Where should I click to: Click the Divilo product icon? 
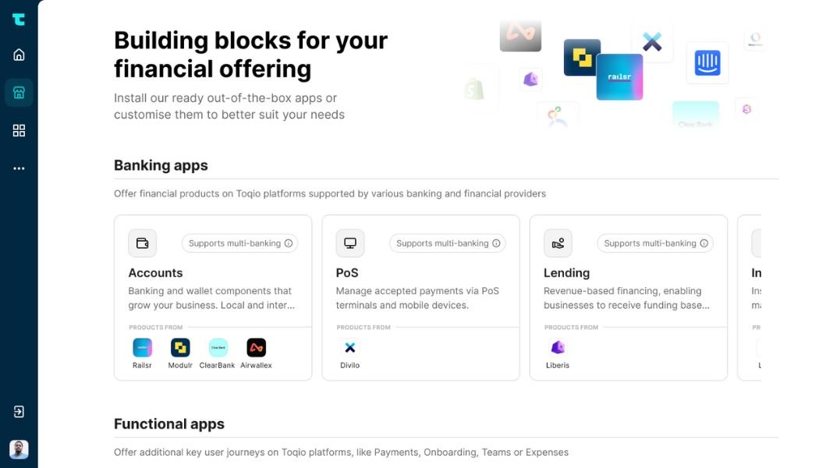click(x=349, y=347)
